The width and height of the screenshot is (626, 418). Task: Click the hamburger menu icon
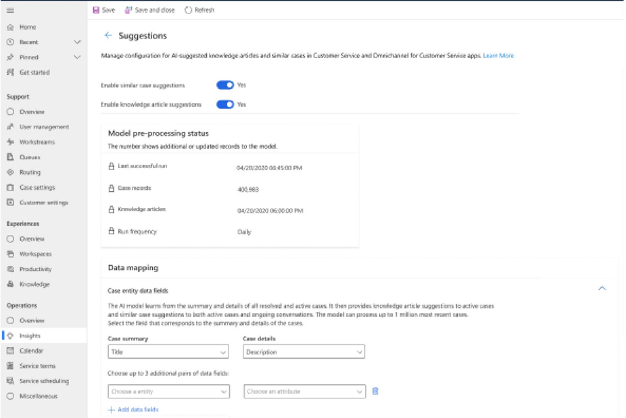[10, 10]
